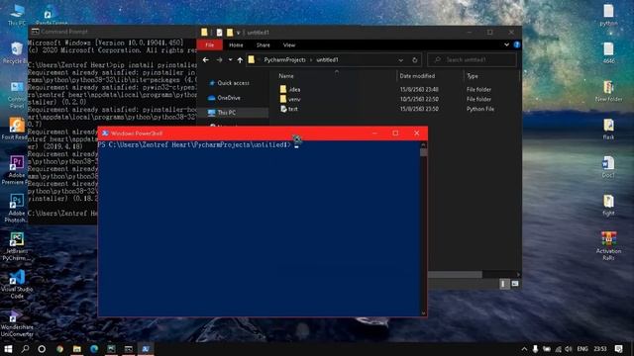Open recent locations dropdown in Explorer
Image resolution: width=634 pixels, height=356 pixels.
pyautogui.click(x=230, y=59)
